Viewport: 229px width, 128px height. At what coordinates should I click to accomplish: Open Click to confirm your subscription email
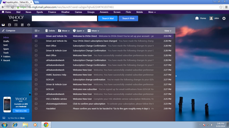(103, 104)
